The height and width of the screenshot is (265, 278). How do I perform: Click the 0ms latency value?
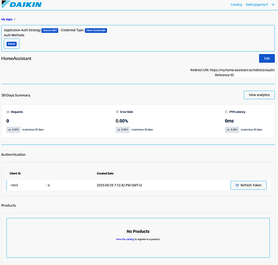coord(229,121)
